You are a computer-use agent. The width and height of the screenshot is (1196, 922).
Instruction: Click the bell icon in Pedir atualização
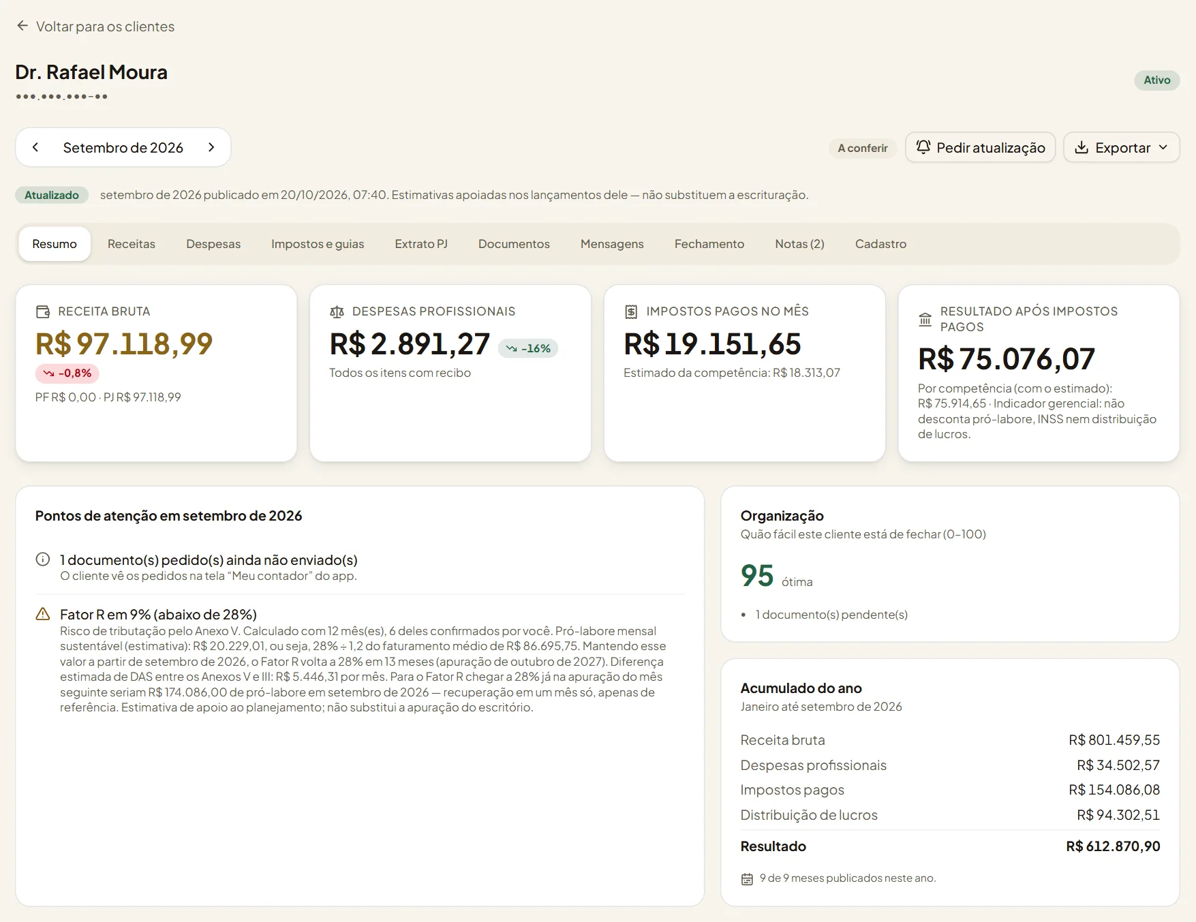tap(923, 147)
